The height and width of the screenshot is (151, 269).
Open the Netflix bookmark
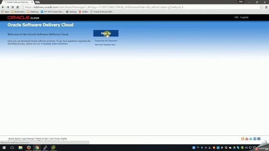[x=84, y=12]
